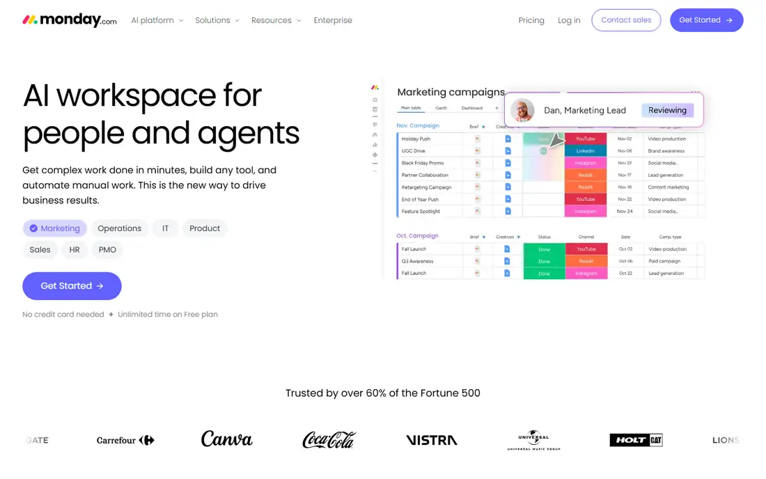This screenshot has width=766, height=479.
Task: Click 'Trusted by over 60% of the Fortune 500' text
Action: 383,393
